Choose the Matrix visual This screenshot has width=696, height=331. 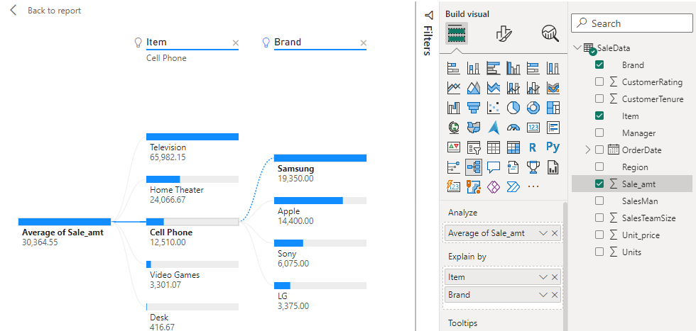coord(513,147)
